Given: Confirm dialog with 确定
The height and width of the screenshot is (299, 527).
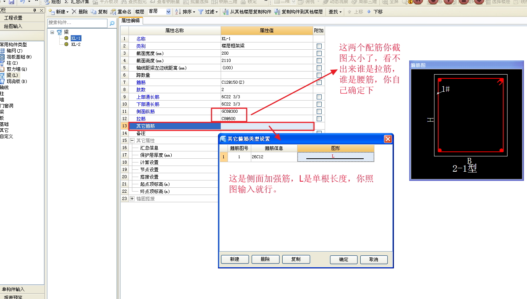Looking at the screenshot, I should pyautogui.click(x=344, y=260).
